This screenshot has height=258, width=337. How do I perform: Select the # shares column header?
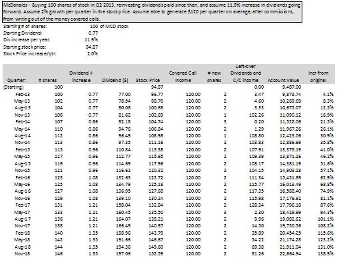click(47, 80)
